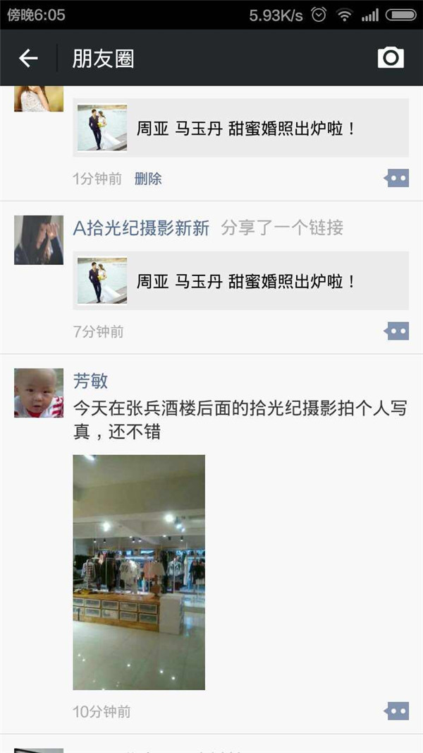Screen dimensions: 423x753
Task: Tap avatar of A拾光纪摄影新新
Action: coord(39,239)
